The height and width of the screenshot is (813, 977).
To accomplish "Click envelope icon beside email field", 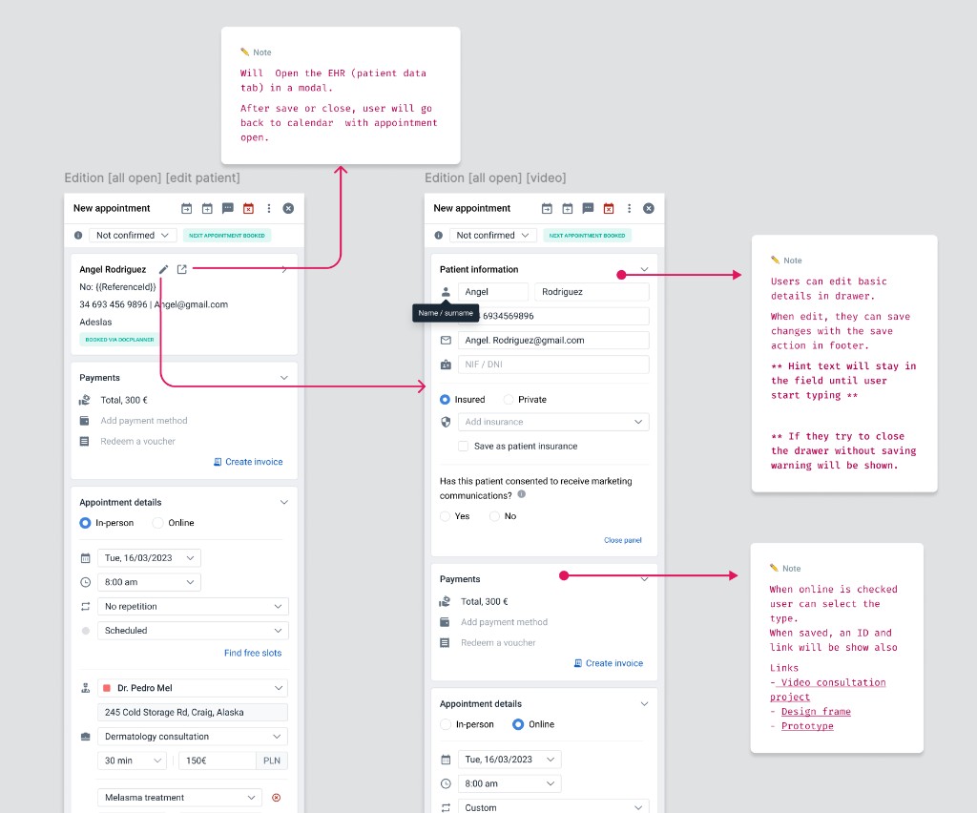I will pyautogui.click(x=446, y=340).
